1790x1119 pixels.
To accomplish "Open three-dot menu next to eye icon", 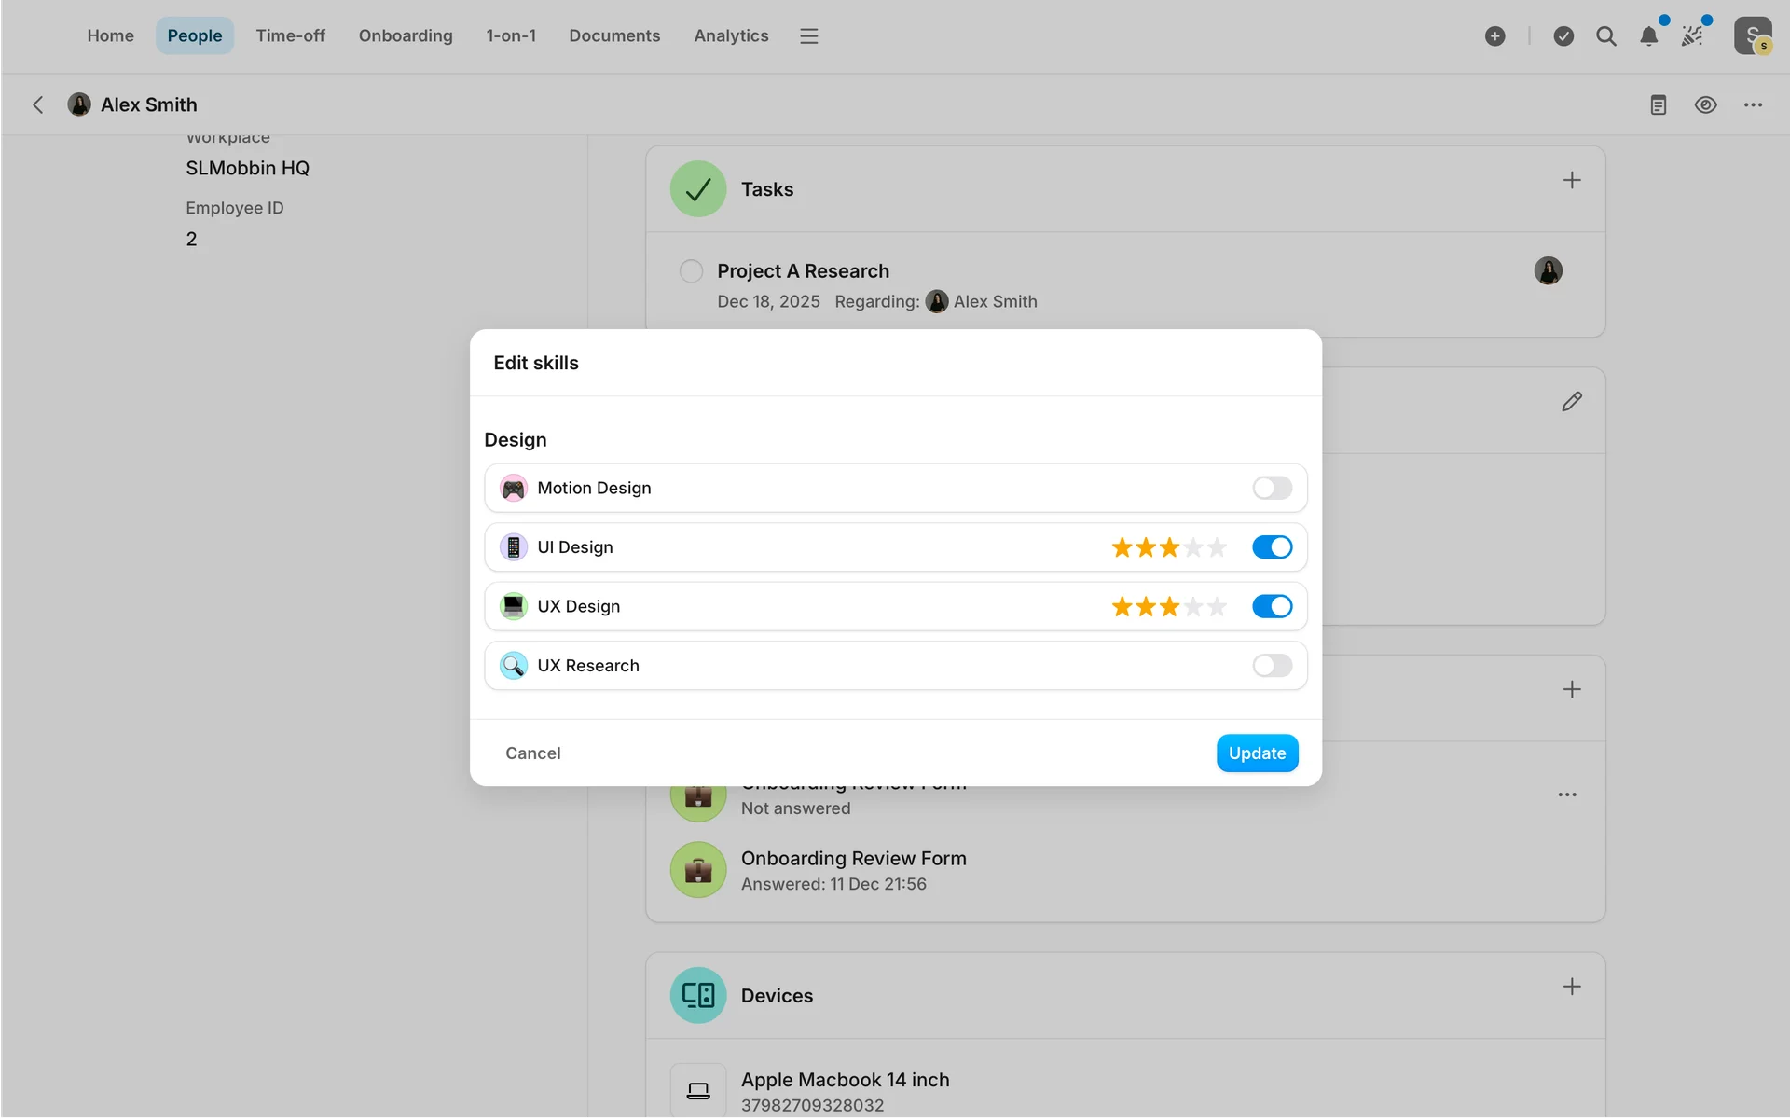I will pos(1753,104).
